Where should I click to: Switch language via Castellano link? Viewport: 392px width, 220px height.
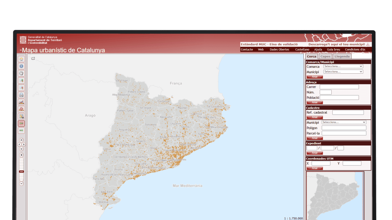(x=302, y=50)
